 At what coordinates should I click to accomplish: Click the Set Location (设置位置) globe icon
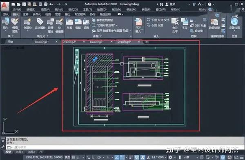tap(234, 22)
